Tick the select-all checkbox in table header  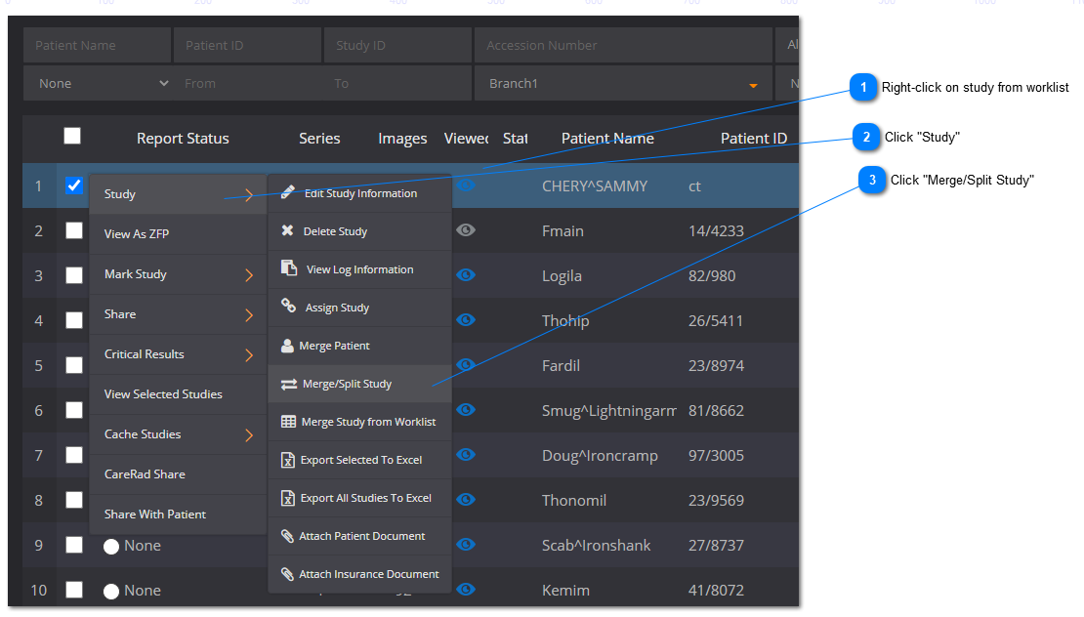point(72,137)
